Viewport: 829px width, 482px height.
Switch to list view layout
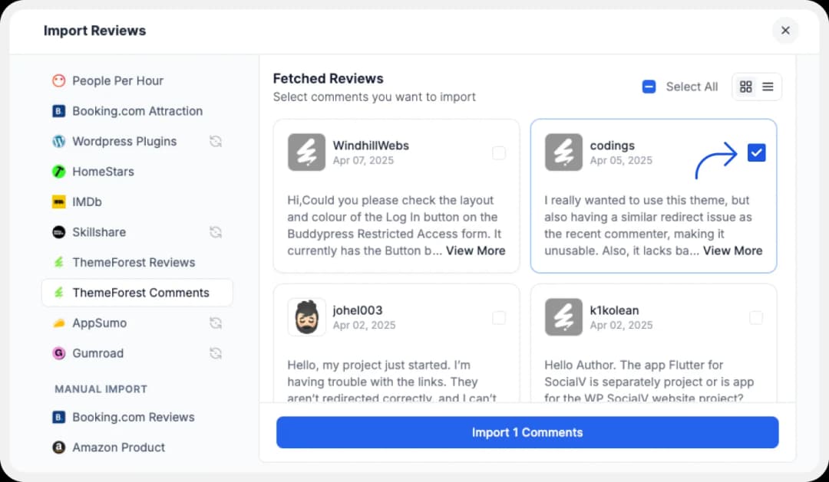click(x=768, y=87)
